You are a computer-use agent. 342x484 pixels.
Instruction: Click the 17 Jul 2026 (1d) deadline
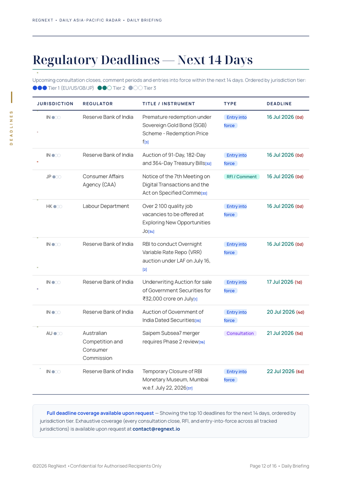coord(284,282)
